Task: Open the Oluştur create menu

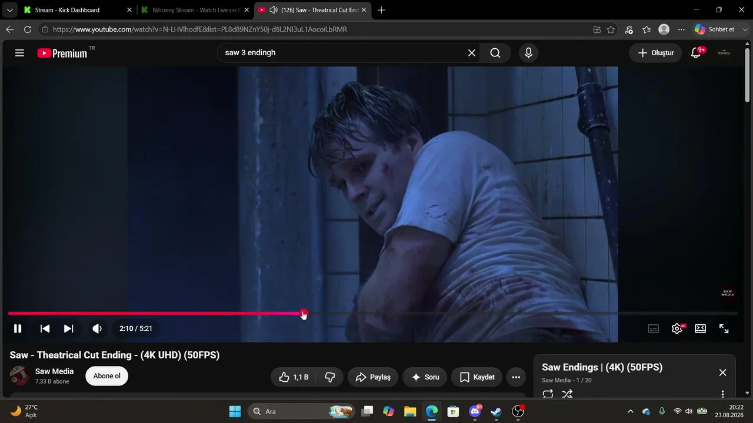Action: click(x=656, y=53)
